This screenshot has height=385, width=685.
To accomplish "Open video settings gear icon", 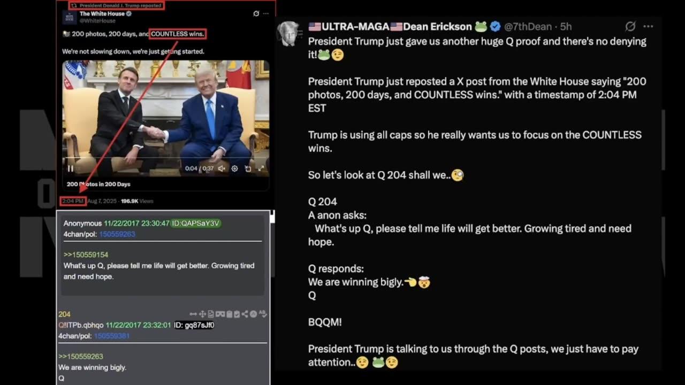I will (x=234, y=168).
